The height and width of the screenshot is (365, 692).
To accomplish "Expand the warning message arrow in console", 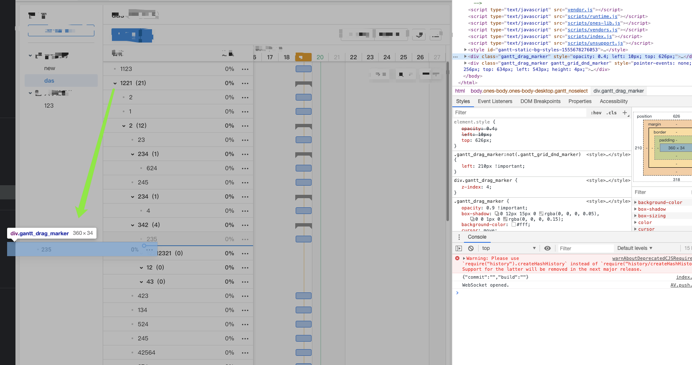I will pos(464,258).
